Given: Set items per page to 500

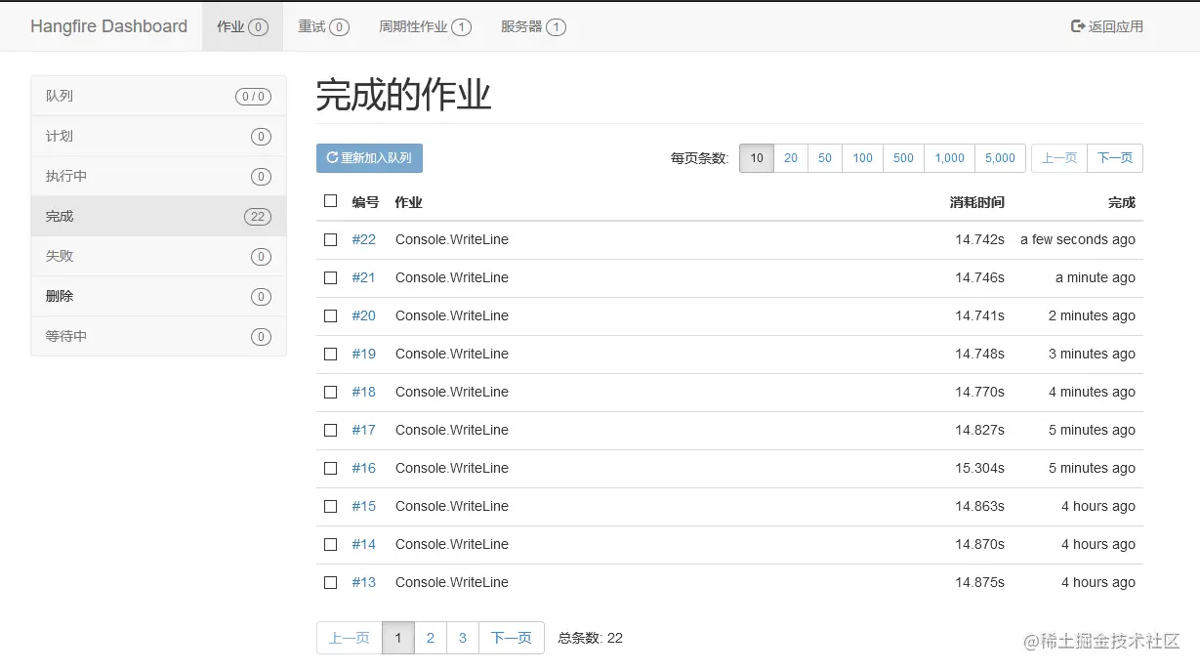Looking at the screenshot, I should point(904,158).
